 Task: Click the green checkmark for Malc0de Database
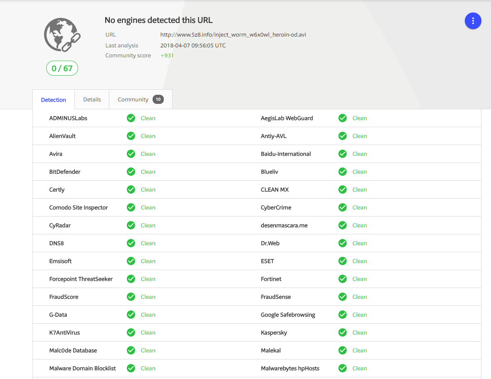(131, 350)
